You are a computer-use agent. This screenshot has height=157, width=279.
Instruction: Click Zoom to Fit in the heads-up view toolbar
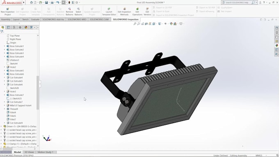coord(135,24)
